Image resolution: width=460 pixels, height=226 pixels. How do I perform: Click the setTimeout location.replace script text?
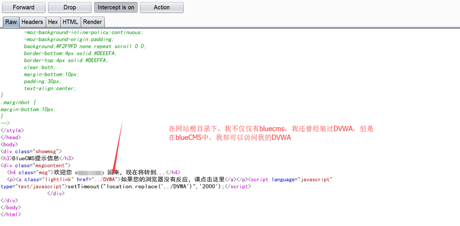pos(146,187)
